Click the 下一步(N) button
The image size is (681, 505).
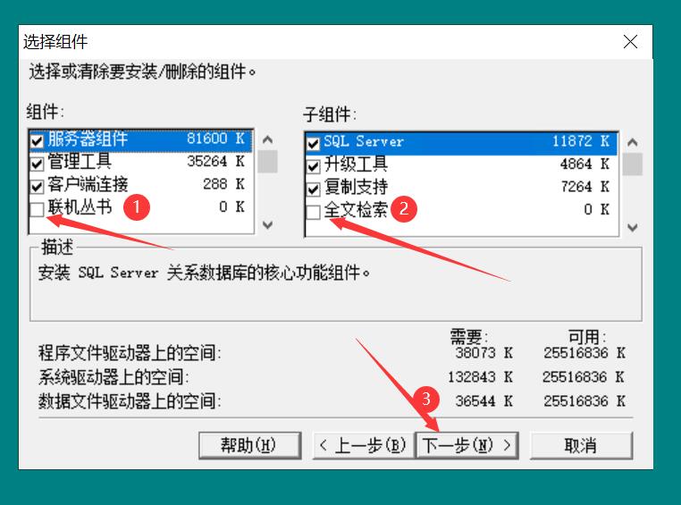click(x=467, y=445)
